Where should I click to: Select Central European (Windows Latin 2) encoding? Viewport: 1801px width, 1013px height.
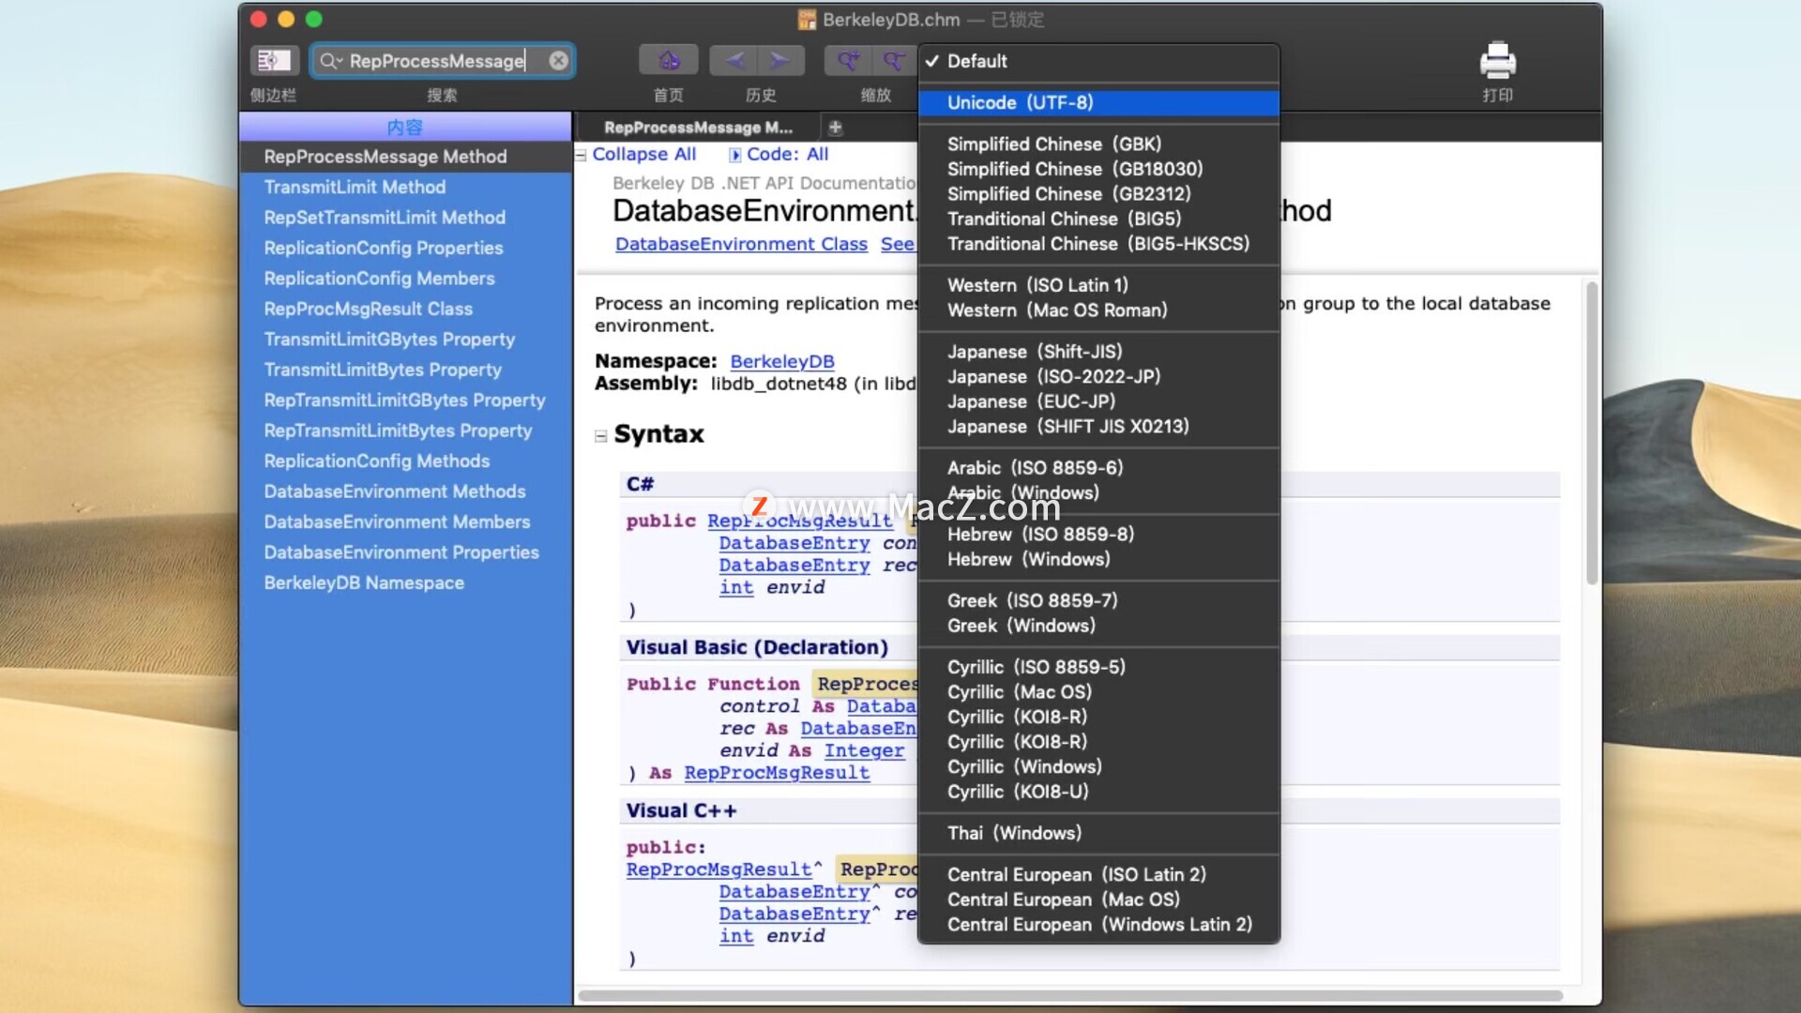[1098, 924]
